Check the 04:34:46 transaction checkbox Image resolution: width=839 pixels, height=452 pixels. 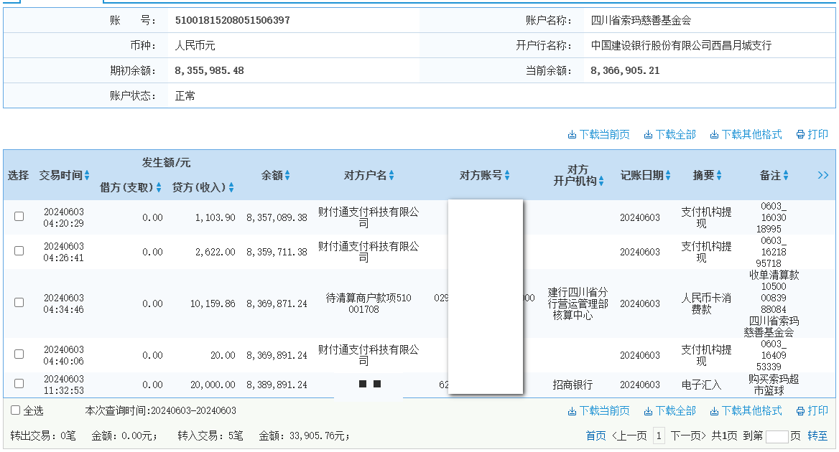[x=19, y=302]
